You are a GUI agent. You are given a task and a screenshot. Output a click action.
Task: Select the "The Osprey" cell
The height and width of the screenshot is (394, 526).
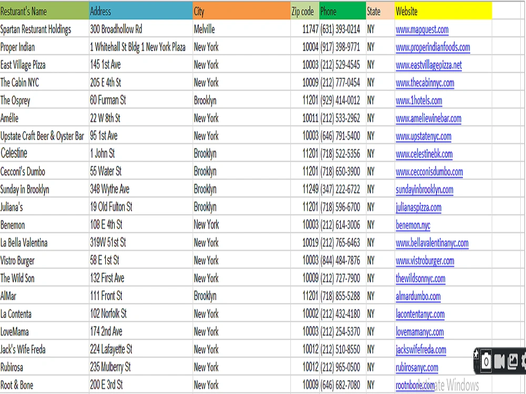click(x=45, y=100)
